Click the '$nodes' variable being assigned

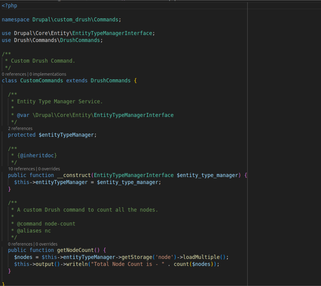[x=23, y=257]
